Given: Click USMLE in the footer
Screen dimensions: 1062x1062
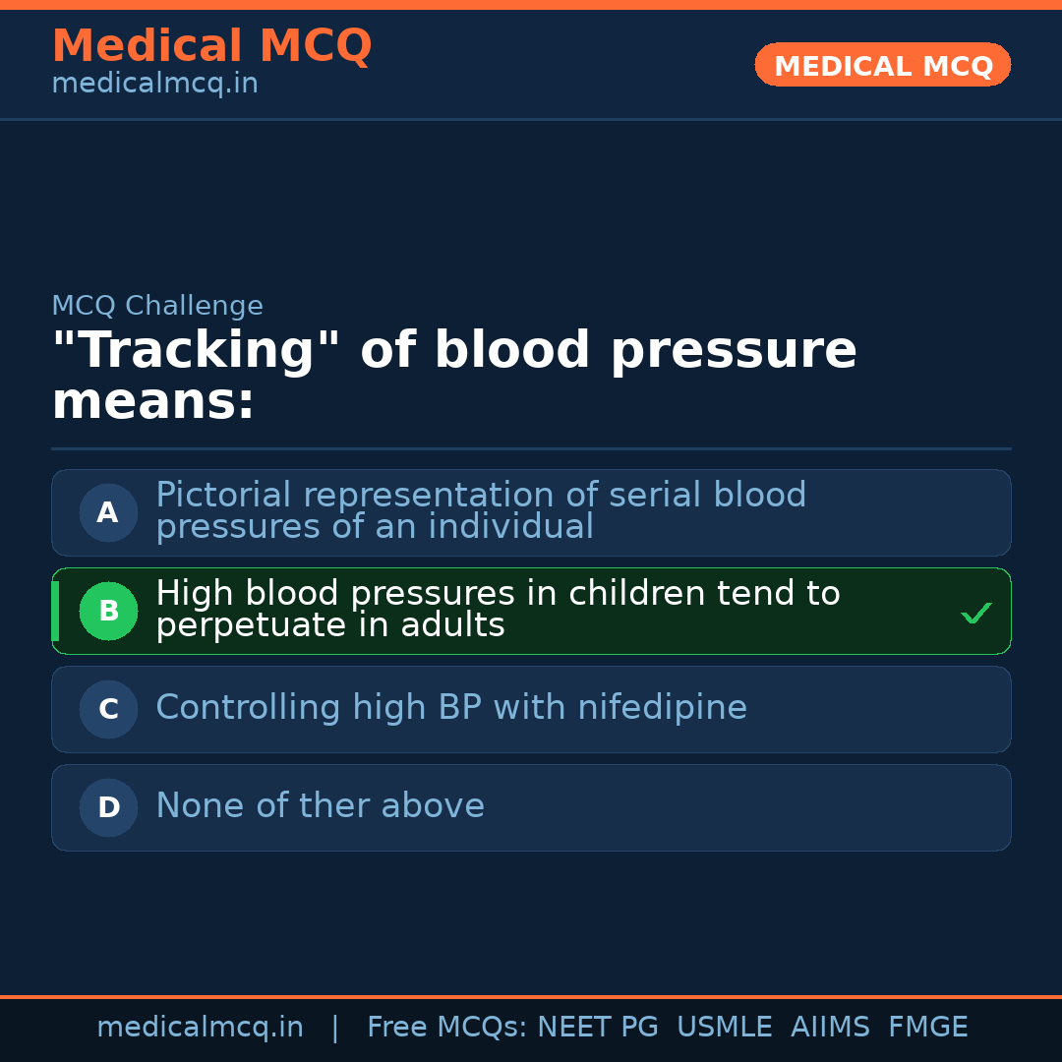Looking at the screenshot, I should [724, 1028].
